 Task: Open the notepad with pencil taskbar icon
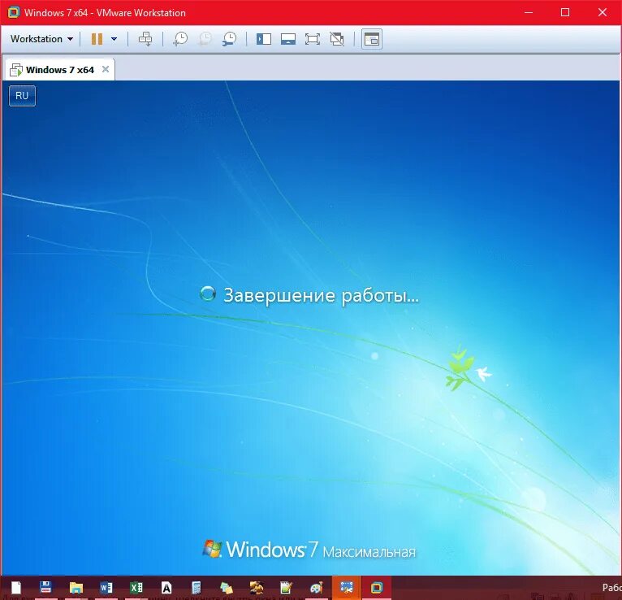tap(286, 588)
